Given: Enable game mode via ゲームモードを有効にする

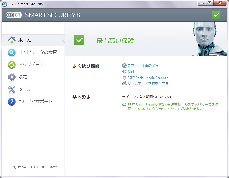Looking at the screenshot, I should (x=148, y=84).
